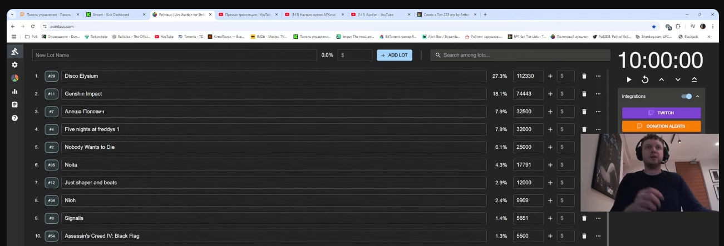Add amount plus for Genshin Impact
This screenshot has height=246, width=724.
click(x=550, y=94)
